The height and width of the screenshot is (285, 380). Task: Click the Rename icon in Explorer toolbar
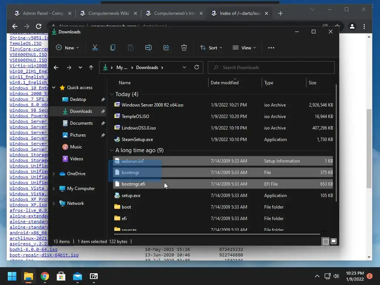(148, 48)
